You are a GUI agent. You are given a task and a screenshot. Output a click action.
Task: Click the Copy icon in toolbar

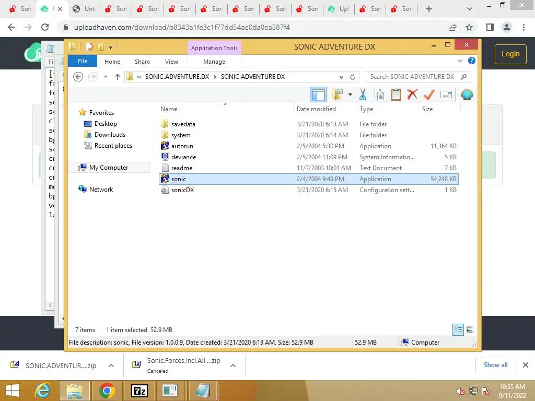(379, 95)
